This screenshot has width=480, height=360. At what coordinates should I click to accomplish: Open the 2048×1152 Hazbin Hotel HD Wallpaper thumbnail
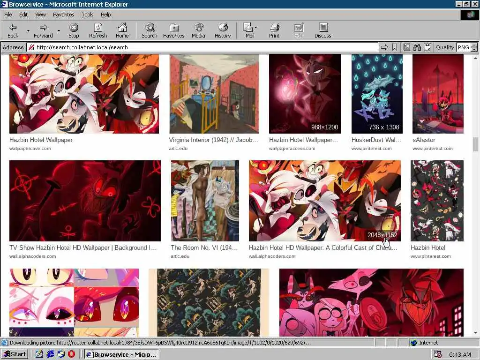324,201
